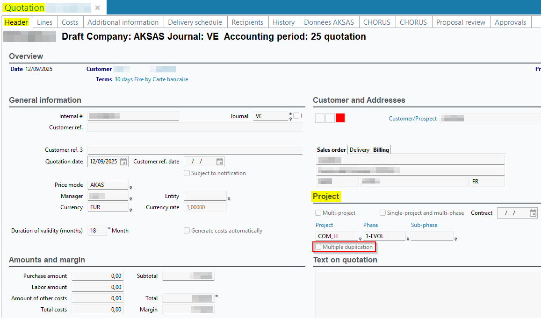Open the Customer ref. date calendar picker
Viewport: 541px width, 318px height.
click(220, 162)
